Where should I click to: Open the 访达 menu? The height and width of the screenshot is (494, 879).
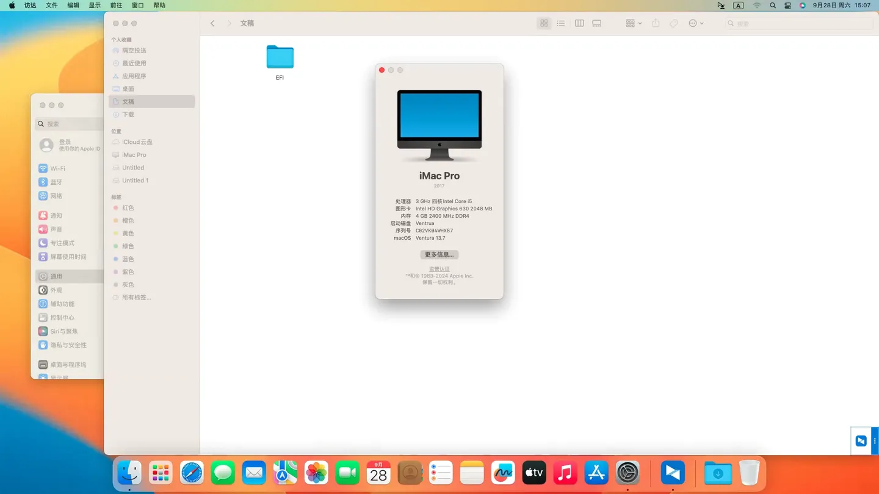point(31,5)
